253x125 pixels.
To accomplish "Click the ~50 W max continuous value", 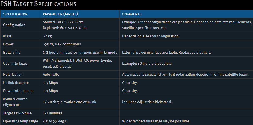I will [62, 44].
